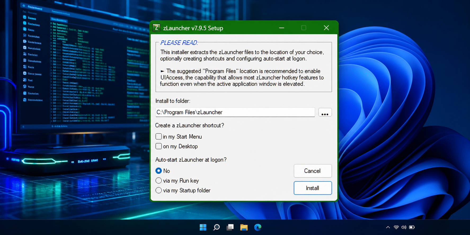Viewport: 470px width, 235px height.
Task: Click 'Create a zLauncher shortcut?' text
Action: (190, 125)
